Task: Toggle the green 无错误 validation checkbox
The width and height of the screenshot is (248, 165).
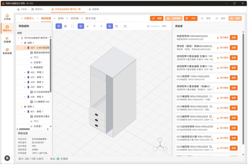Action: (58, 159)
